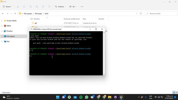Click the Copy icon in Explorer toolbar
The width and height of the screenshot is (178, 100).
point(24,7)
